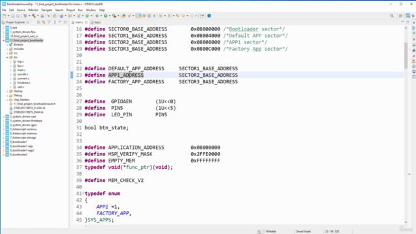The height and width of the screenshot is (234, 416).
Task: Open the Source menu
Action: 21,10
